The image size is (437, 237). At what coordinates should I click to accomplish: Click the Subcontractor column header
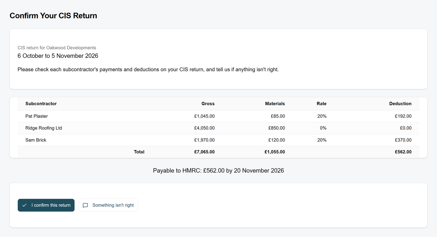[x=41, y=104]
